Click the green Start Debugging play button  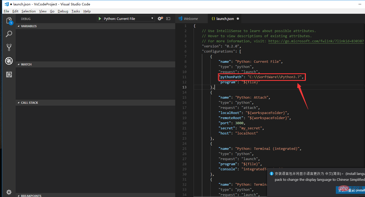point(100,19)
